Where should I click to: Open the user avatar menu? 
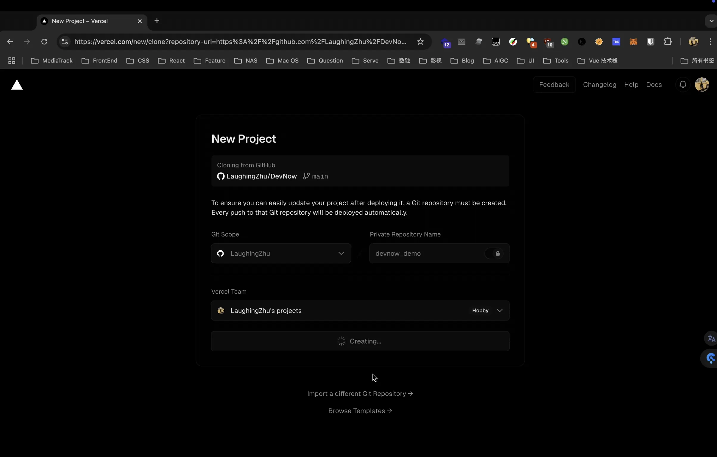pos(702,84)
